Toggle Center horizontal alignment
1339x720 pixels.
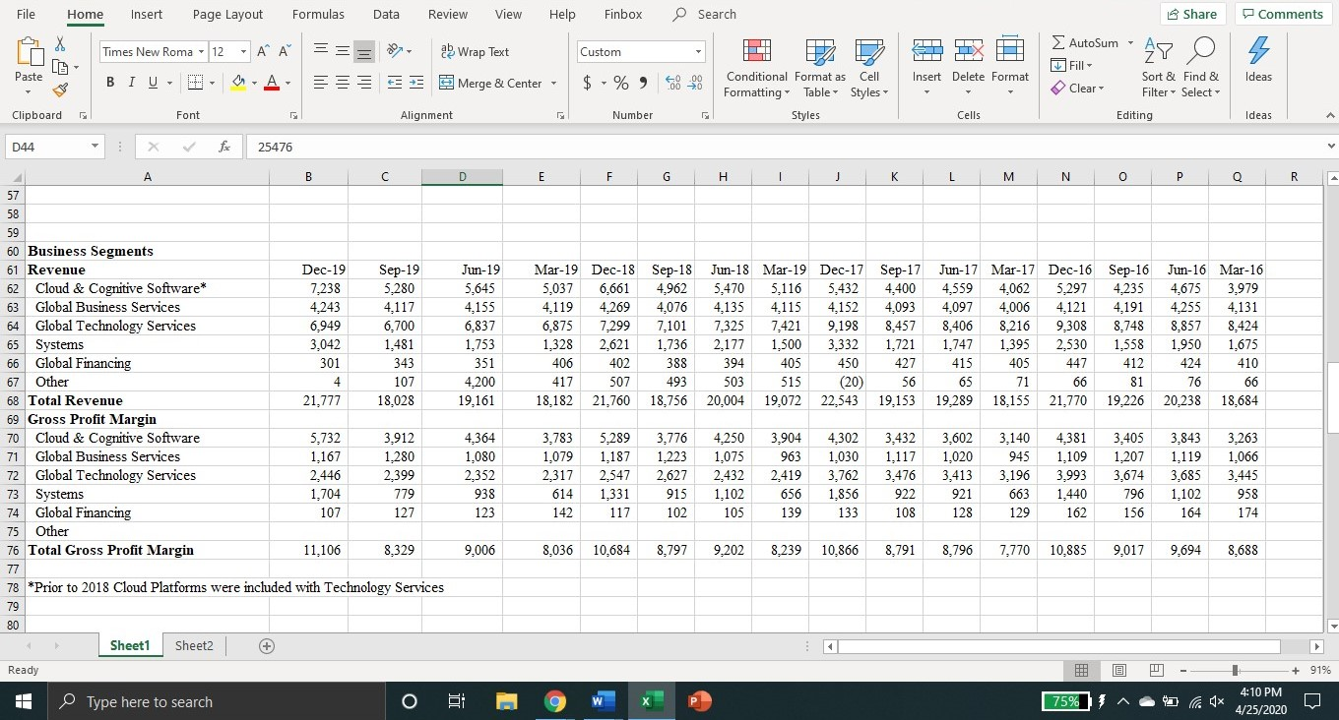[x=343, y=83]
